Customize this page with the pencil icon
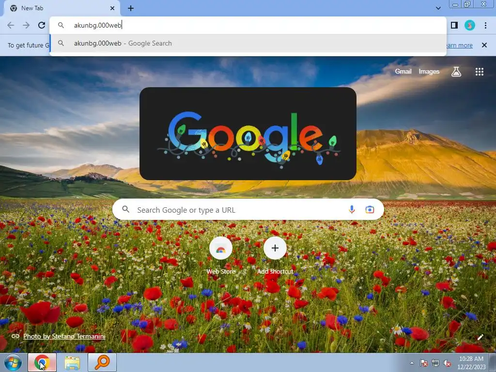 [480, 337]
